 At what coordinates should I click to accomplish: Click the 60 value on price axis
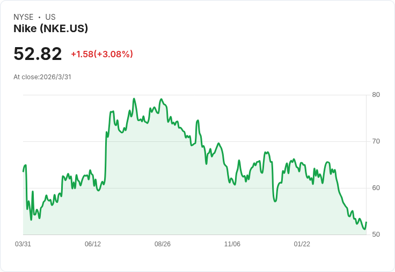tap(376, 188)
